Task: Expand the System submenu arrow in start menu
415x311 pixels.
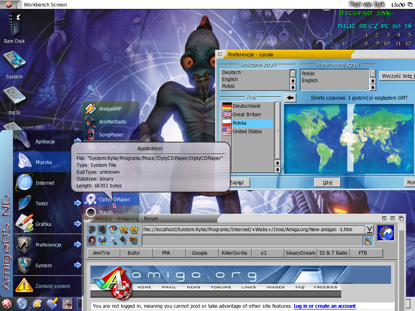Action: [77, 265]
